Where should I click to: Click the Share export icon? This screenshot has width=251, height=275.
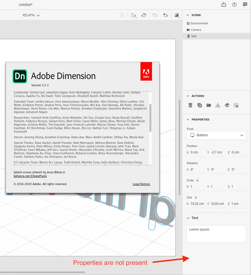(224, 5)
